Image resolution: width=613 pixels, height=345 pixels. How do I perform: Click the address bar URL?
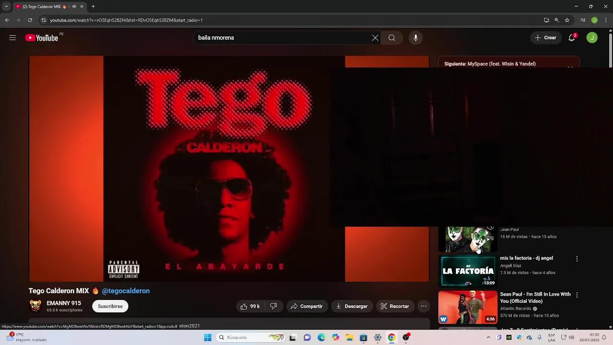(126, 20)
